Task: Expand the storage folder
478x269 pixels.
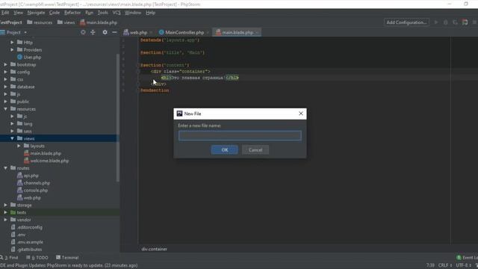Action: click(x=5, y=205)
